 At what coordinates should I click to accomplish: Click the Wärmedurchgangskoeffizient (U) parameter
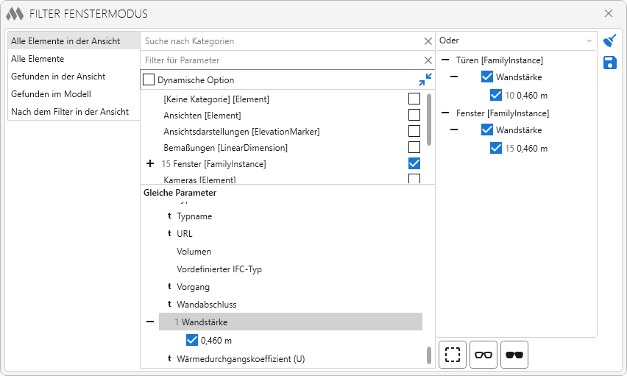(241, 359)
